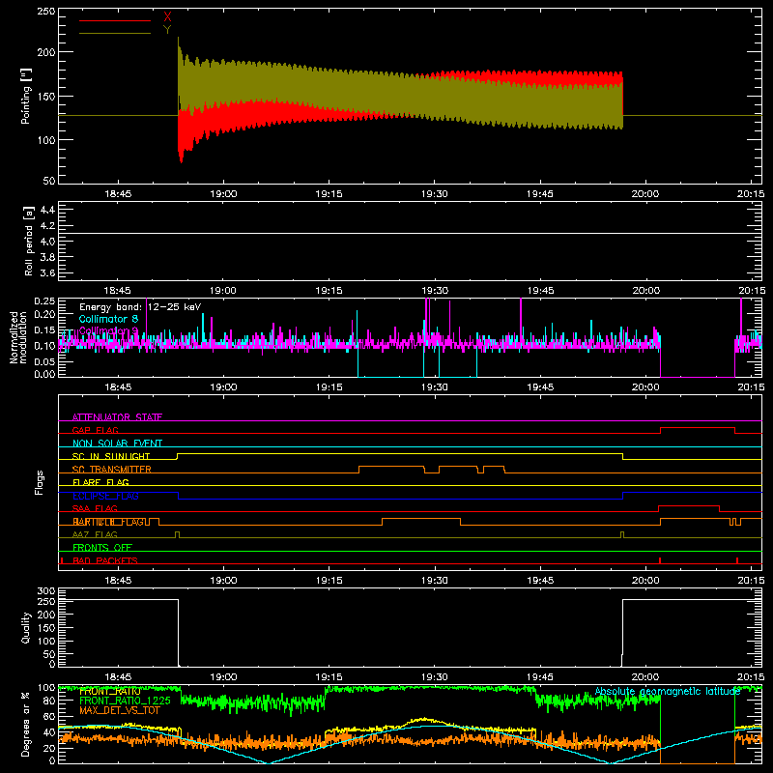This screenshot has height=773, width=773.
Task: Select the Energy band: 12-25 keV text
Action: (140, 307)
